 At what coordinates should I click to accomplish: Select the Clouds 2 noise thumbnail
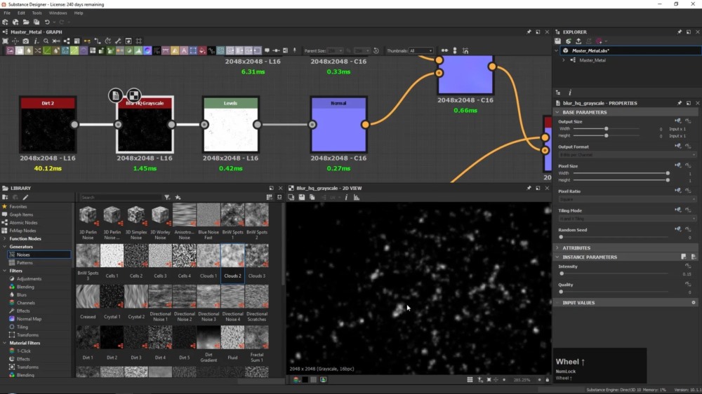232,263
